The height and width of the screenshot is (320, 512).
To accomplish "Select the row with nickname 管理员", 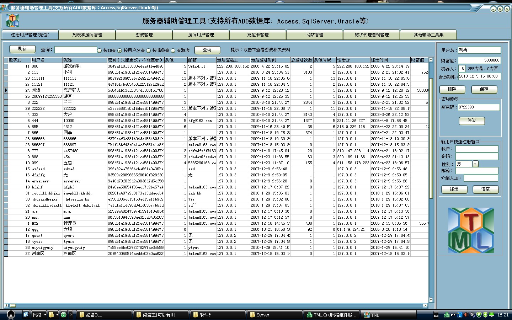I will 216,223.
